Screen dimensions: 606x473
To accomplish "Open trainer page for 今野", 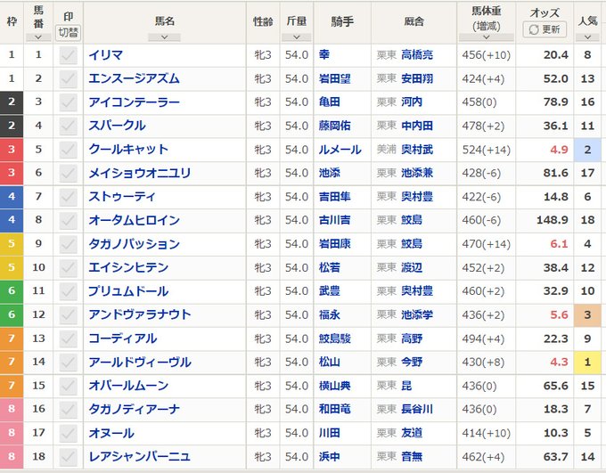I will [x=412, y=362].
